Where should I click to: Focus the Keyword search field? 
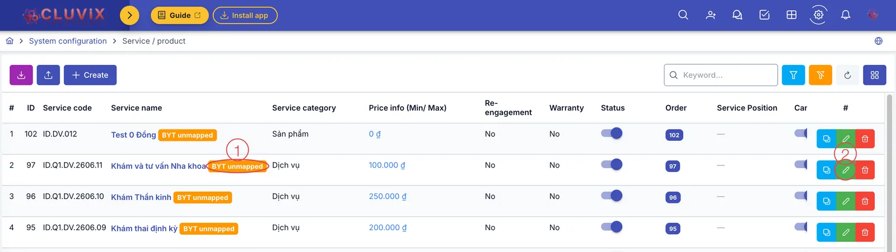pyautogui.click(x=721, y=75)
